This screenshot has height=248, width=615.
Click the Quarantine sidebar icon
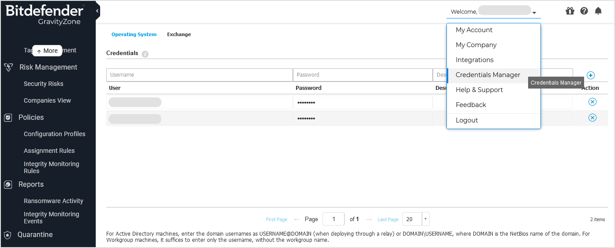(x=7, y=235)
